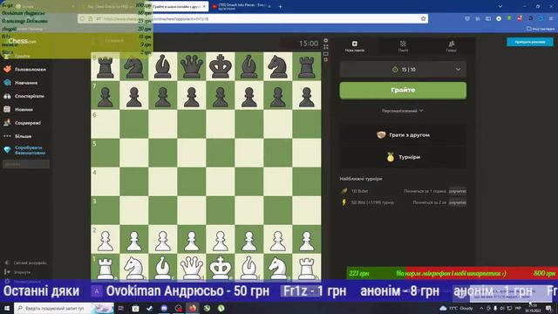This screenshot has width=558, height=314.
Task: Click the blue remove-ads button
Action: (530, 42)
